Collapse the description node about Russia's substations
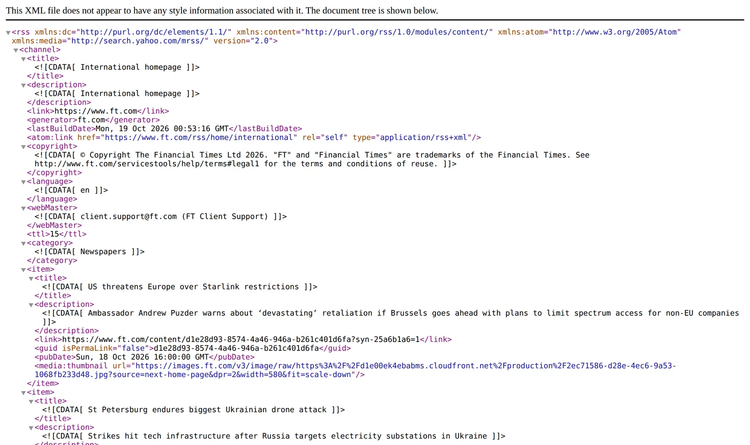750x445 pixels. (30, 428)
